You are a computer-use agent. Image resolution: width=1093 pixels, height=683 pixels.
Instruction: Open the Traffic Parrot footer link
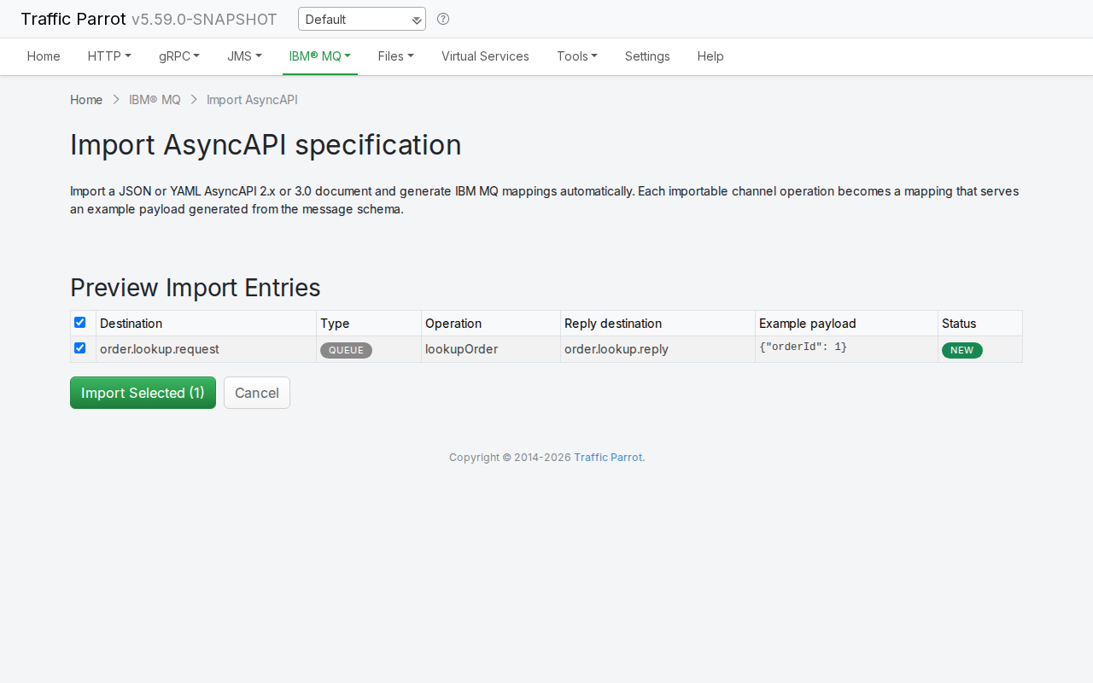(608, 458)
